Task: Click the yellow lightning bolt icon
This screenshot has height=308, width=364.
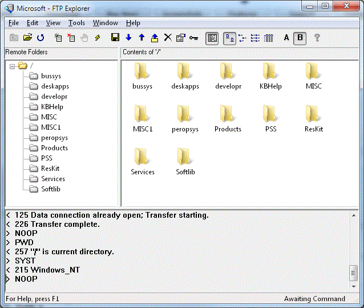Action: pyautogui.click(x=97, y=38)
